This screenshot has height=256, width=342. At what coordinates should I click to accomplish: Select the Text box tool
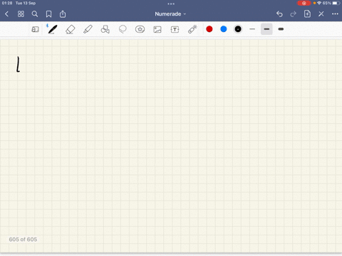click(175, 29)
